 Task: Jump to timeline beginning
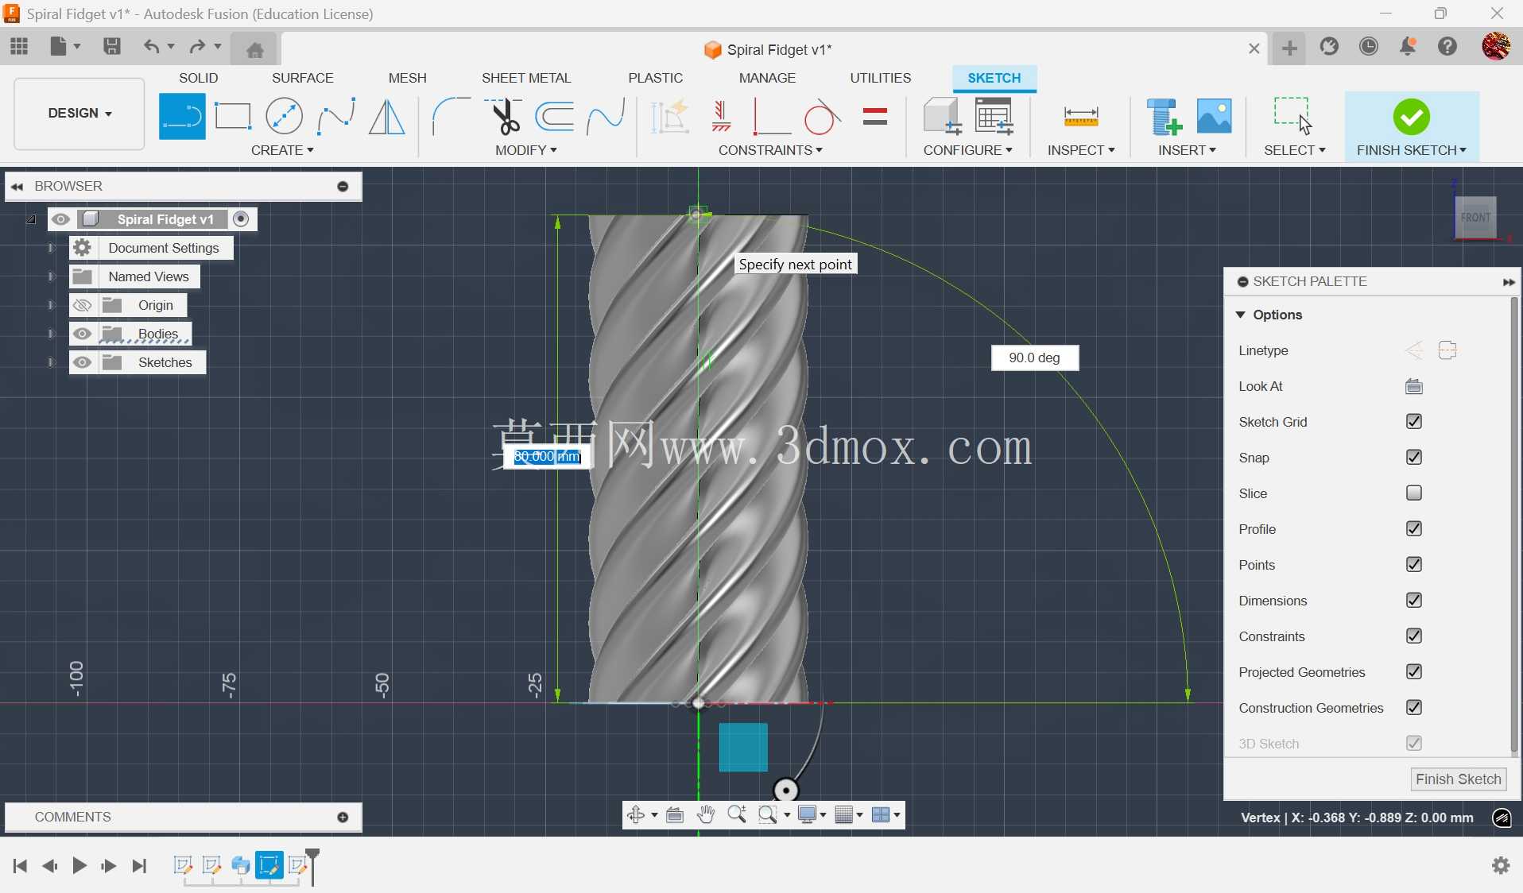[x=20, y=865]
